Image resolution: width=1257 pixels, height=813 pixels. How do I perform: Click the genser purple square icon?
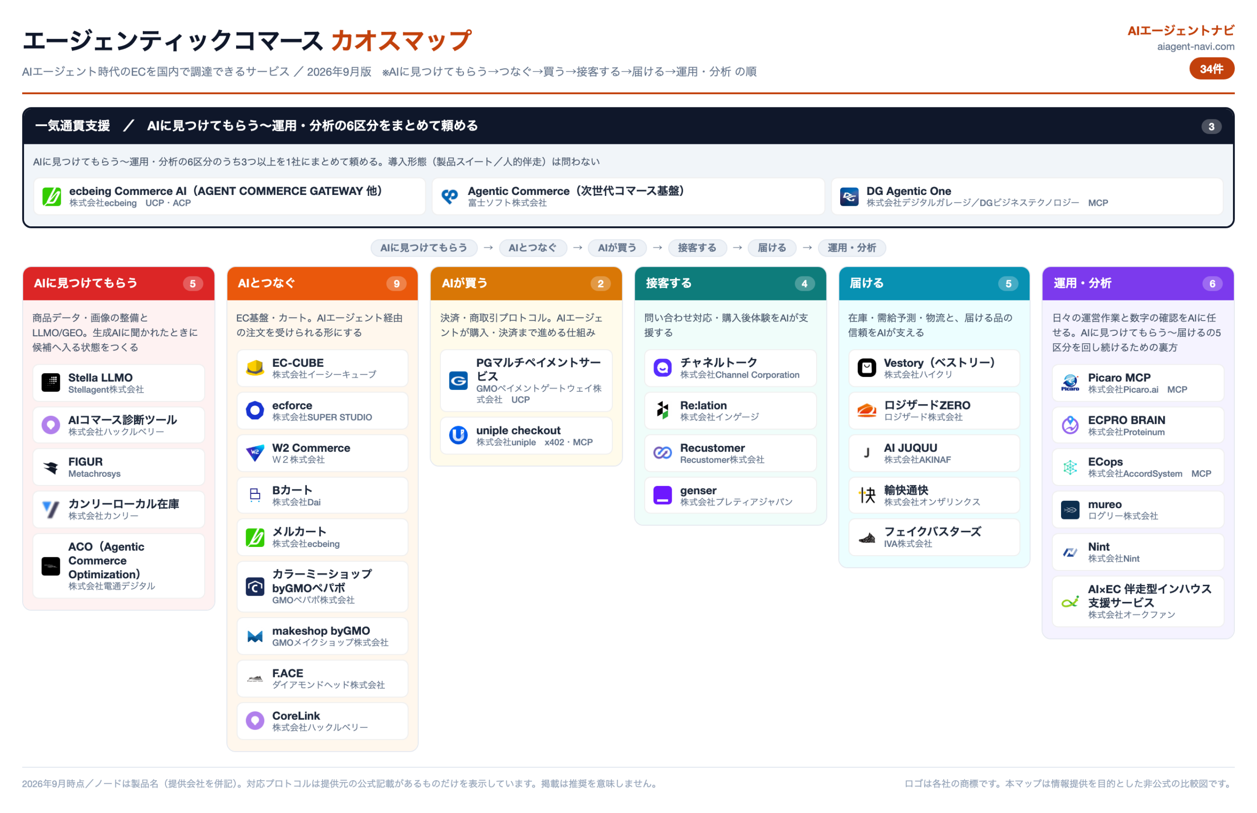point(662,495)
